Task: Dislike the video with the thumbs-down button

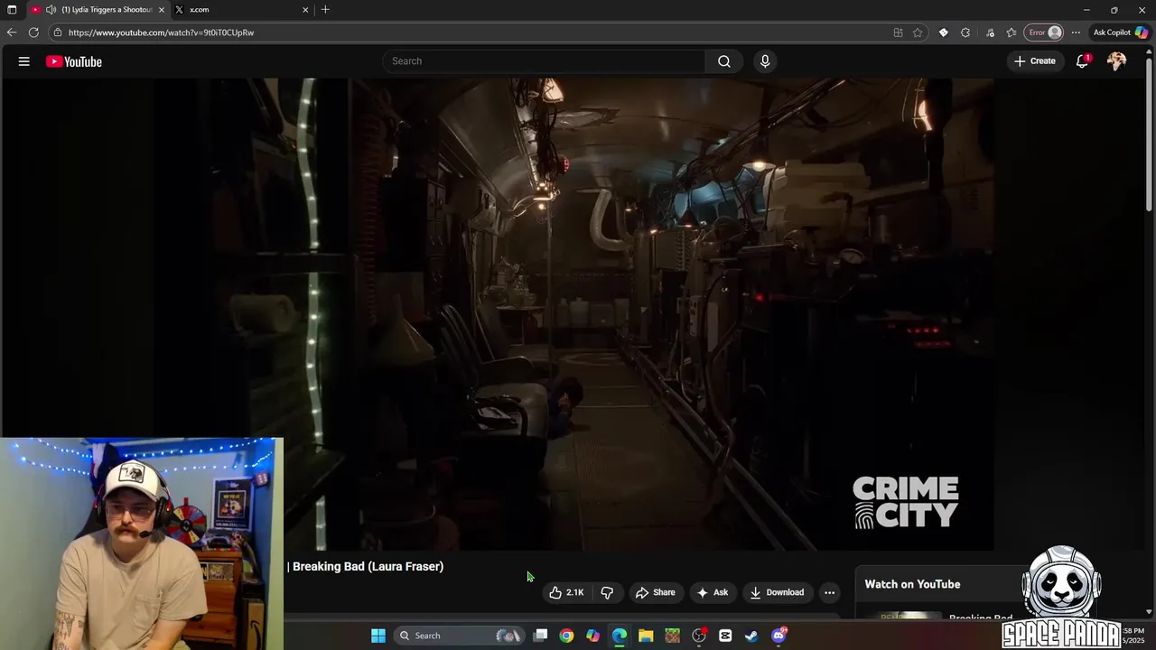Action: [607, 592]
